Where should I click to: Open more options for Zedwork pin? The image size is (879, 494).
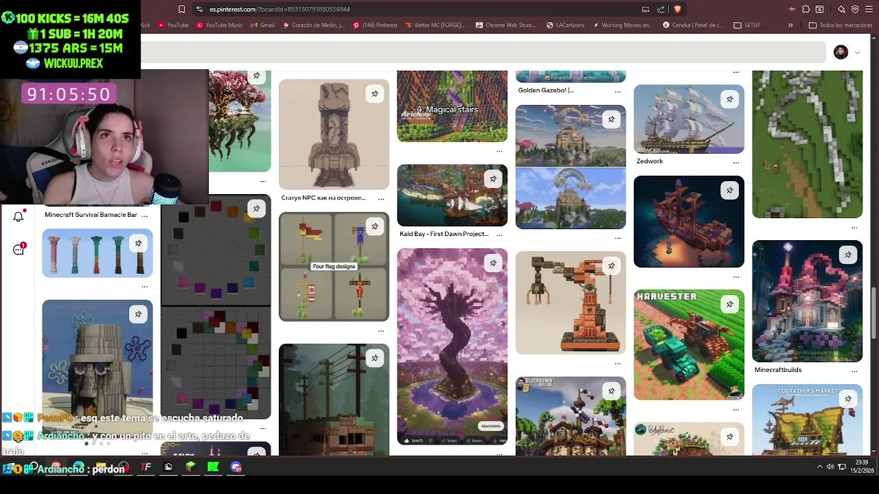tap(735, 163)
